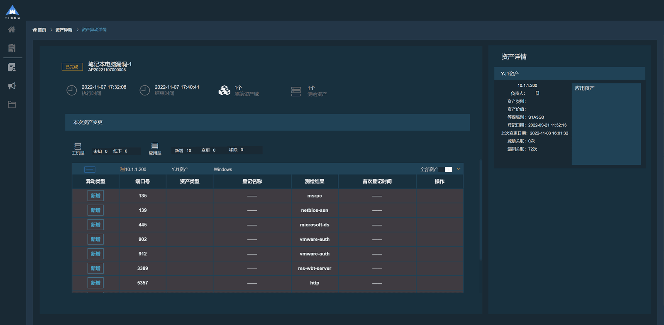Collapse the 10.1.1.200 asset row
Image resolution: width=664 pixels, height=325 pixels.
pos(90,169)
